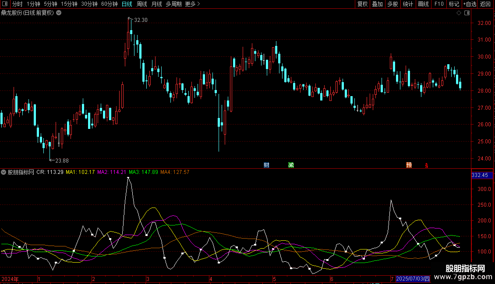Select the 5分钟 period tab
This screenshot has width=495, height=284.
click(50, 4)
